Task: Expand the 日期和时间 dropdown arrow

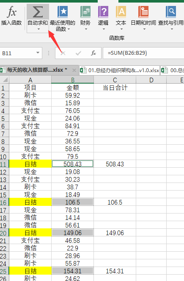Action: pos(144,29)
